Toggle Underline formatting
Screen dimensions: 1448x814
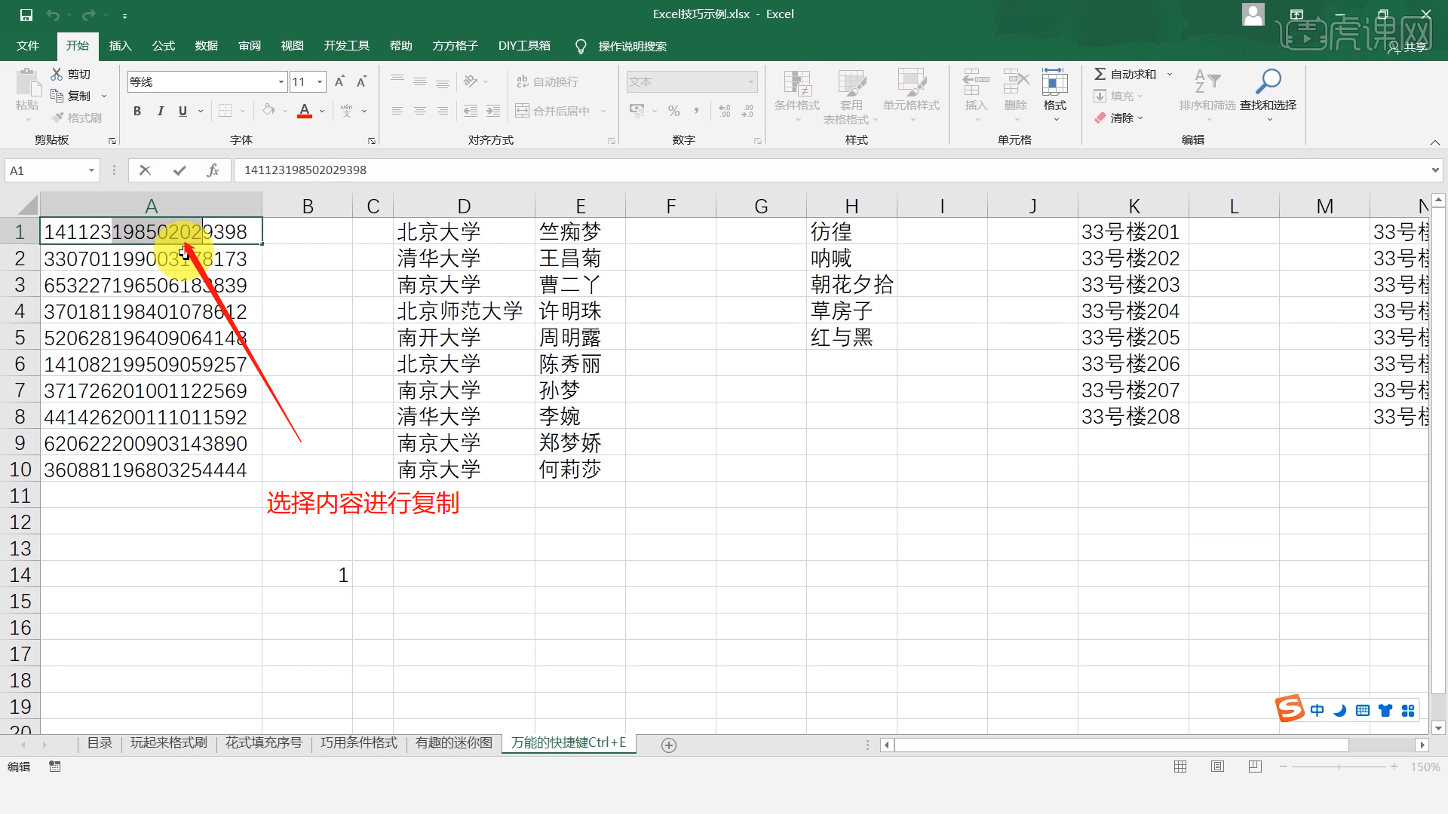click(x=182, y=111)
